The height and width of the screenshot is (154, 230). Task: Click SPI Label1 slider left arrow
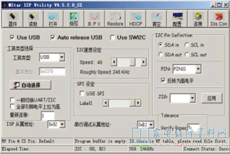(x=105, y=103)
